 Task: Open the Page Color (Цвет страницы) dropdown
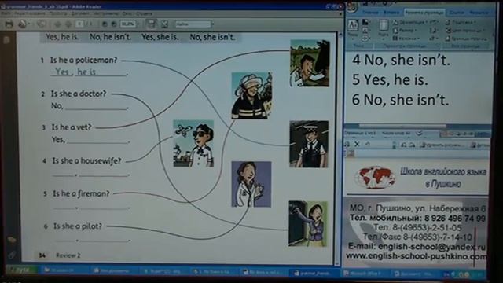[464, 31]
